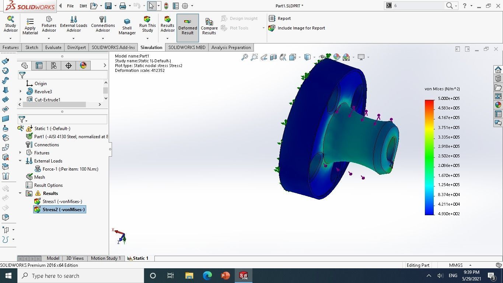The height and width of the screenshot is (283, 503).
Task: Collapse the Results folder
Action: [20, 193]
